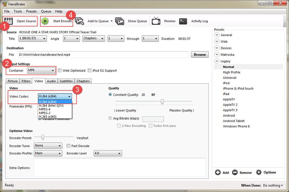Screen dimensions: 289x192
Task: Click the Extra Options text box
Action: (120, 167)
